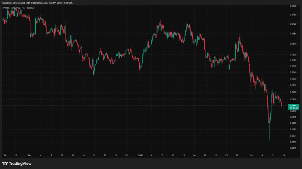302x169 pixels.
Task: Click the last candle at chart's right edge
Action: coord(282,104)
